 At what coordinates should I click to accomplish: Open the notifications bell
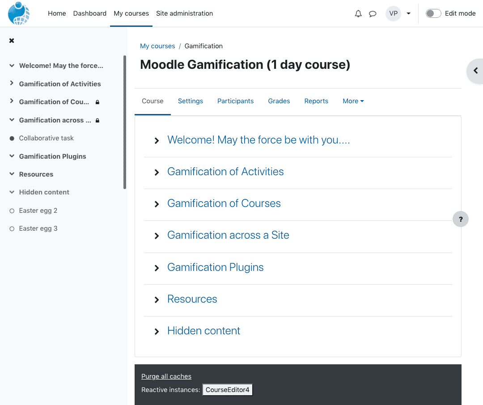pos(358,13)
